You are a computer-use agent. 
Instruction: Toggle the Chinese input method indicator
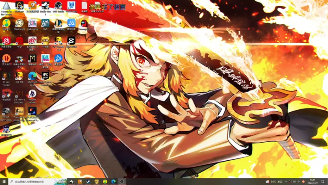[x=298, y=182]
